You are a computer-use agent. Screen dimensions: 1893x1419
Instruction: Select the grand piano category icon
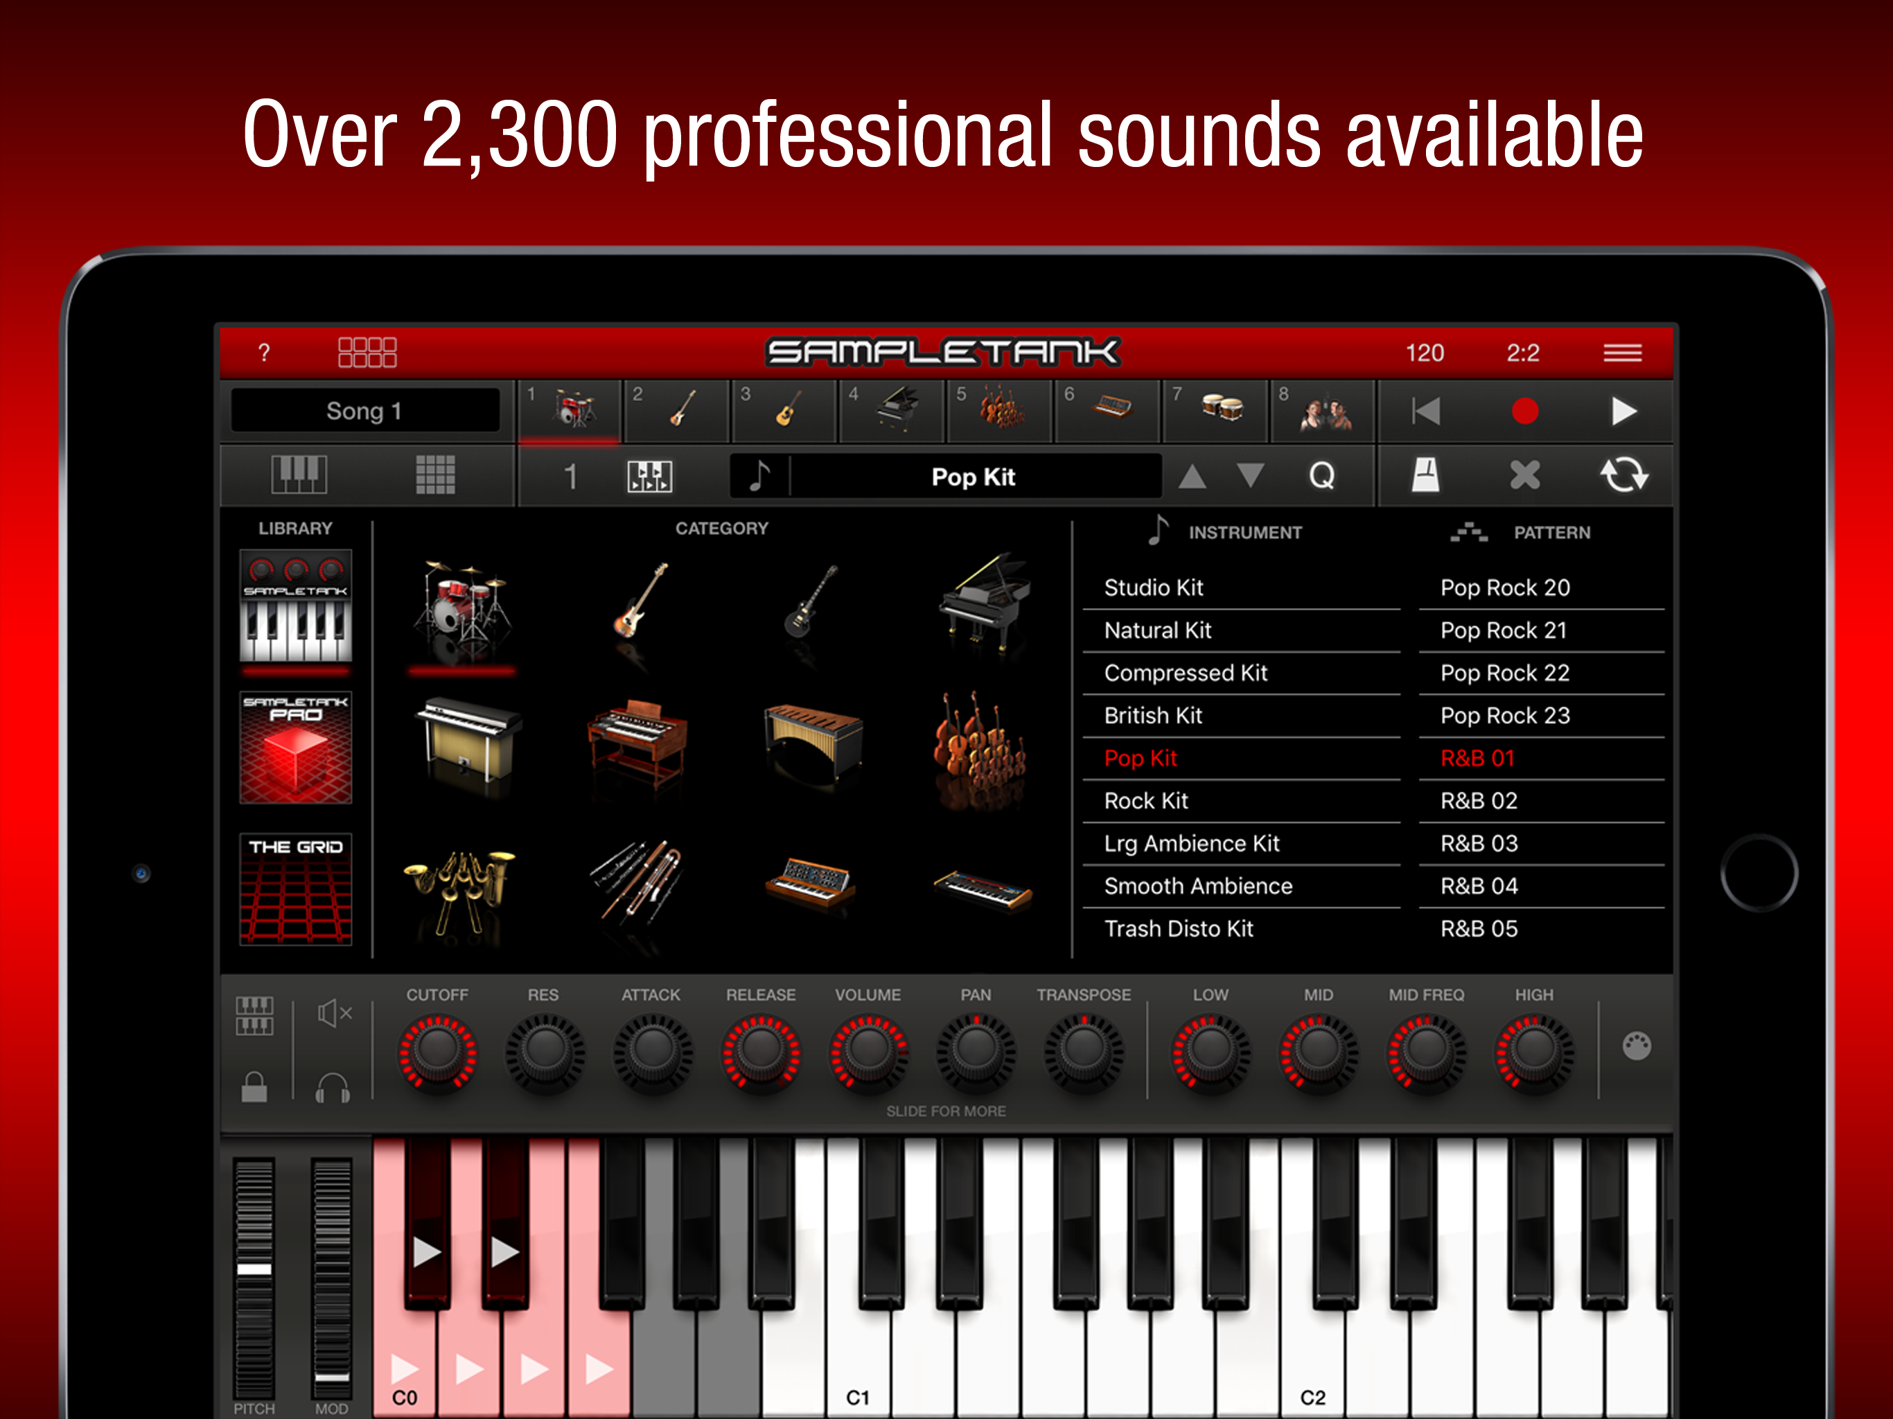[983, 603]
